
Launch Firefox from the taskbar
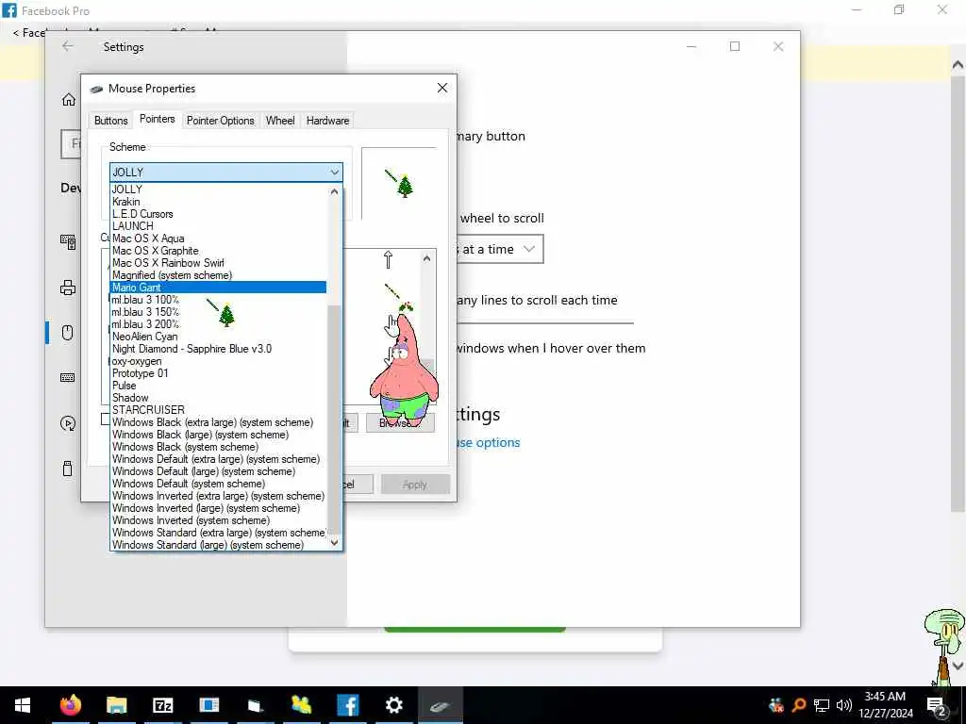70,705
